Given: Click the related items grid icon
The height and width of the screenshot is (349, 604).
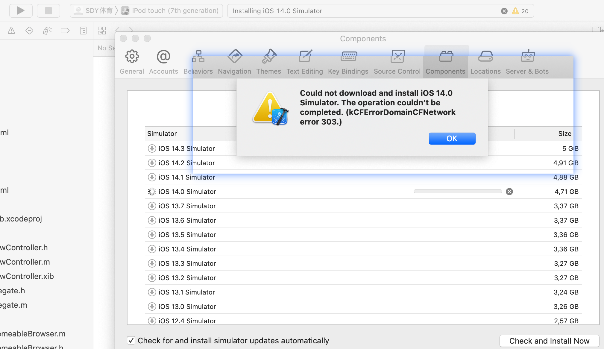Looking at the screenshot, I should click(x=102, y=31).
